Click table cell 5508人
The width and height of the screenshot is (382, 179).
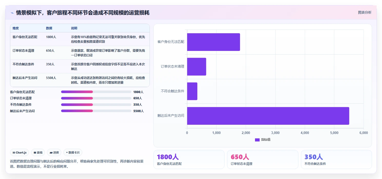[x=51, y=78]
